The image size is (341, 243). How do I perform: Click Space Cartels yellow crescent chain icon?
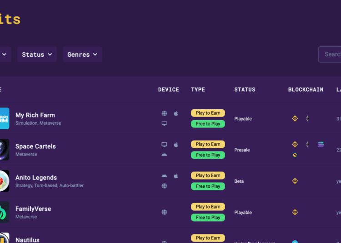[x=295, y=155]
